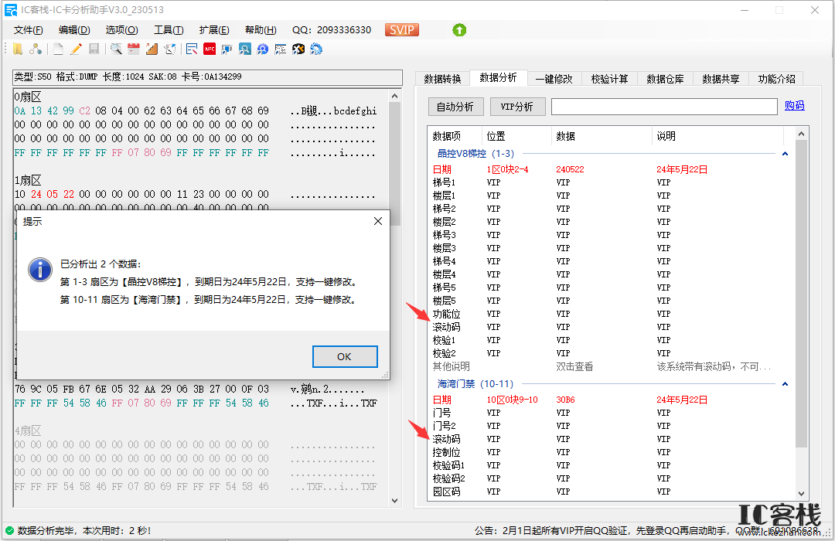Click the pencil edit toolbar icon
The width and height of the screenshot is (835, 541).
click(76, 49)
